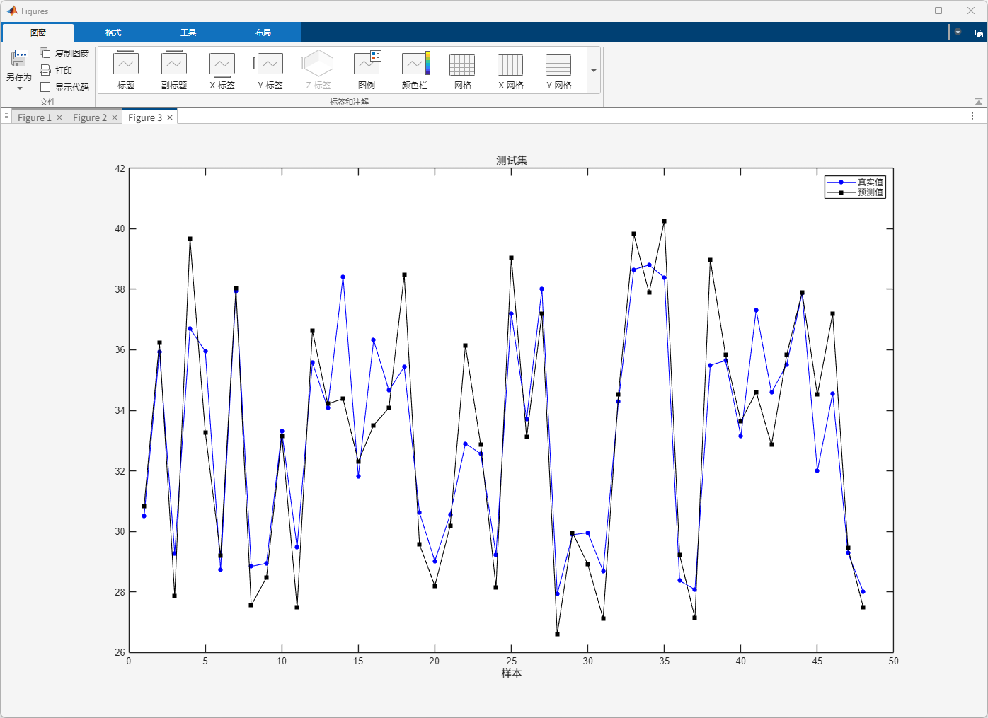
Task: Add a 副标题 subtitle to the plot
Action: point(174,70)
